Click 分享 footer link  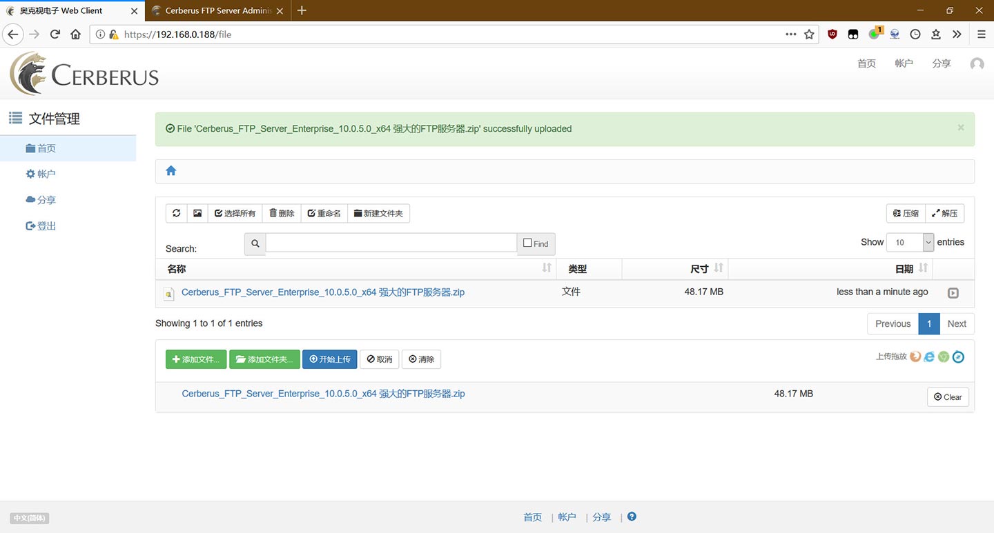[601, 517]
